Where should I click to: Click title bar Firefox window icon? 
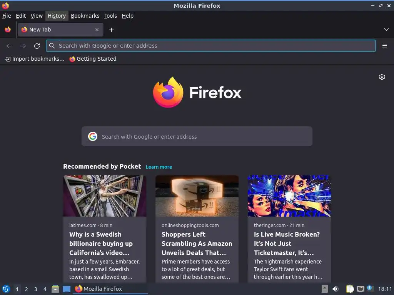click(5, 5)
